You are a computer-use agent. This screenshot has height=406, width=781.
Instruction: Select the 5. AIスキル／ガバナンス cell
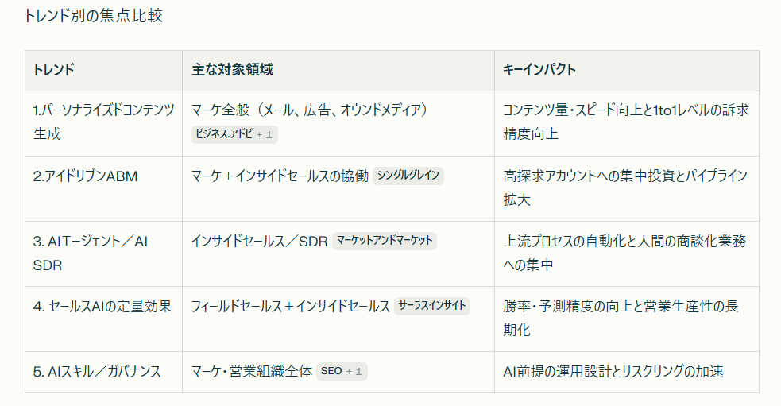pos(103,372)
